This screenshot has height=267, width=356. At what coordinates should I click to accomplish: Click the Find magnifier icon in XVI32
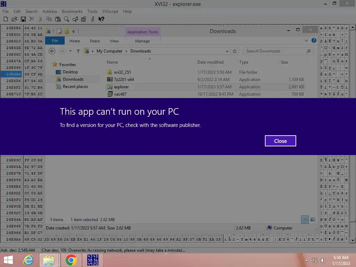click(66, 19)
